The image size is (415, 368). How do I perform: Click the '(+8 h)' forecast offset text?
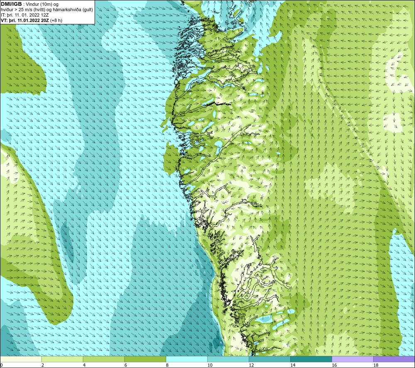(x=56, y=20)
